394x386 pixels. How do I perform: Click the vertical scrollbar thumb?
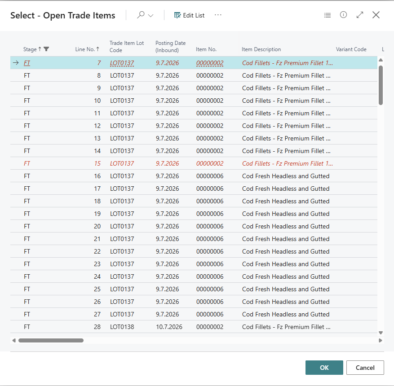click(381, 85)
